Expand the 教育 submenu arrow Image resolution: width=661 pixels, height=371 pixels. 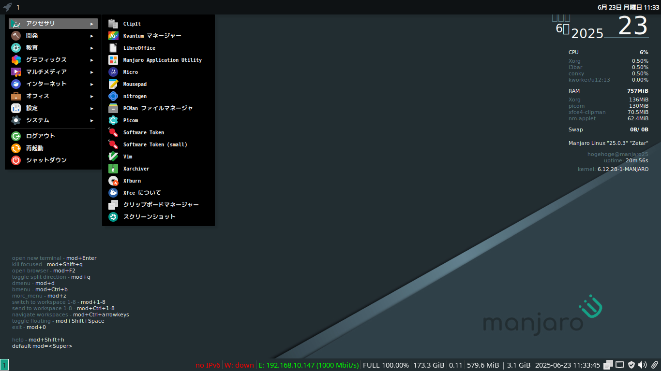coord(92,48)
